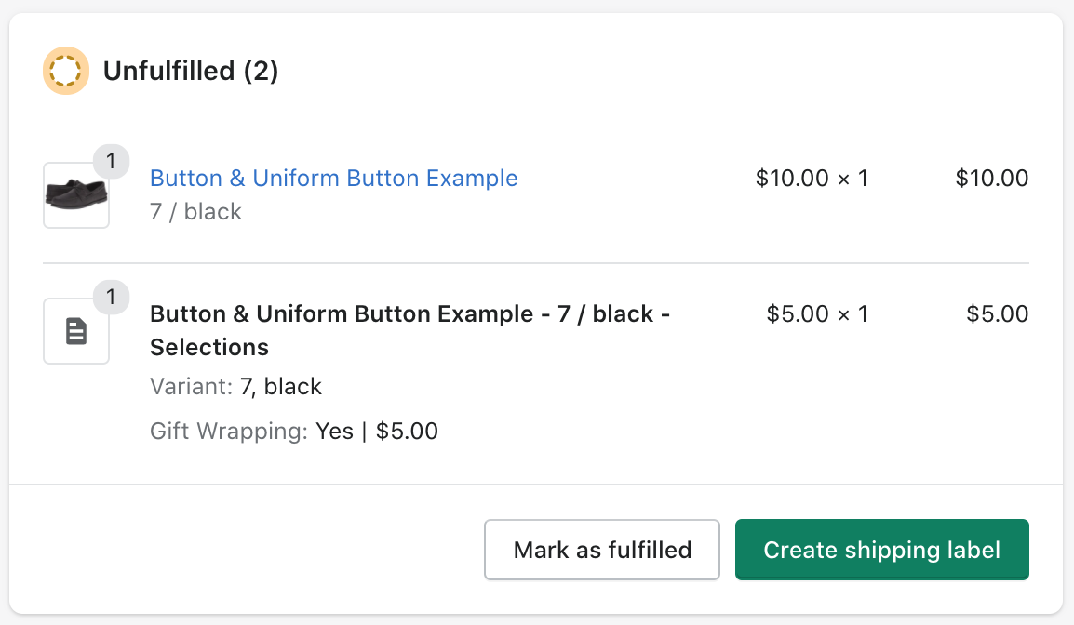1074x625 pixels.
Task: Click the quantity badge on the document thumbnail
Action: tap(111, 297)
